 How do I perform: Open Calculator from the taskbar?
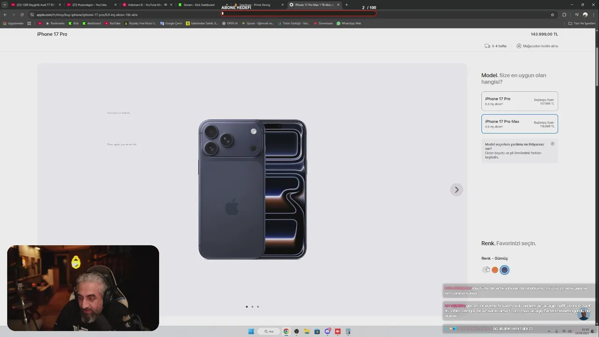tap(348, 331)
